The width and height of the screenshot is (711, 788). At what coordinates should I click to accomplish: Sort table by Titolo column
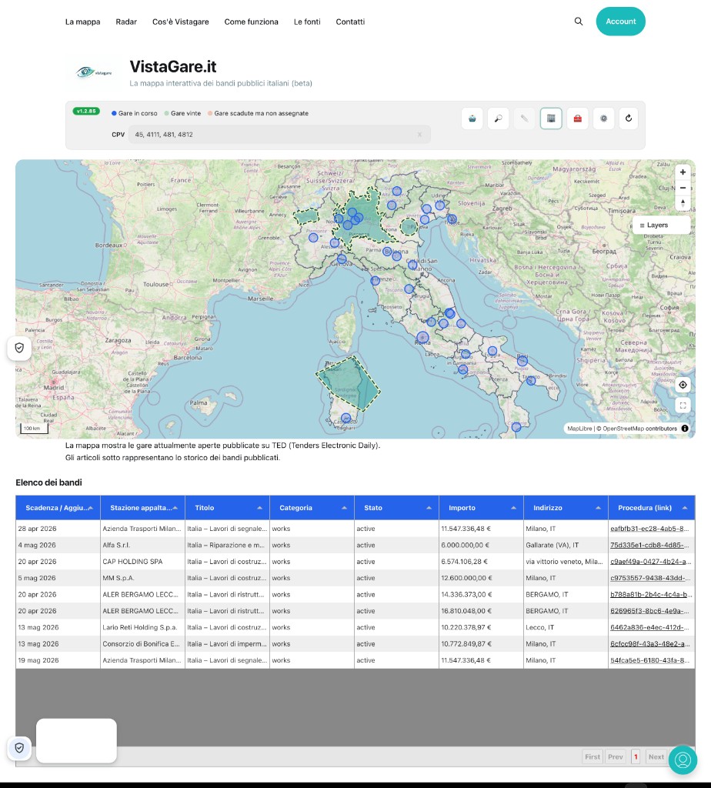227,508
